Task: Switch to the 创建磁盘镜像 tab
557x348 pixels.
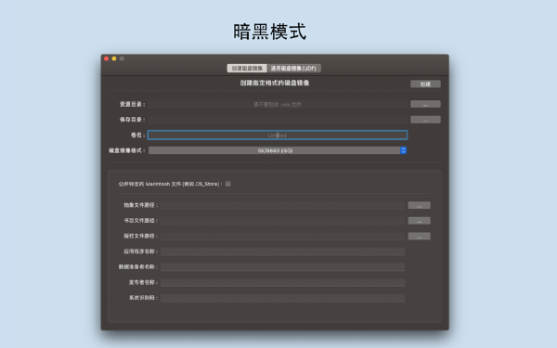Action: [247, 68]
